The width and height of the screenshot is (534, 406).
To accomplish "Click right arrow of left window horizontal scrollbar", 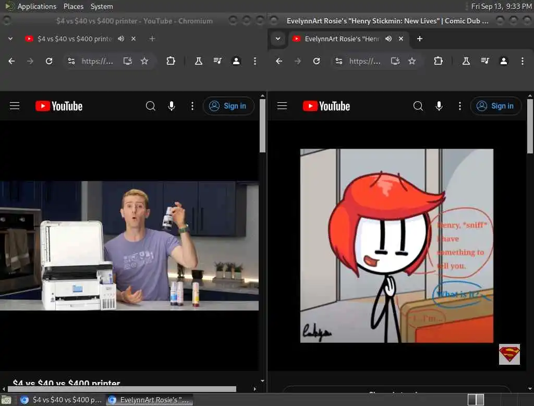I will click(255, 389).
